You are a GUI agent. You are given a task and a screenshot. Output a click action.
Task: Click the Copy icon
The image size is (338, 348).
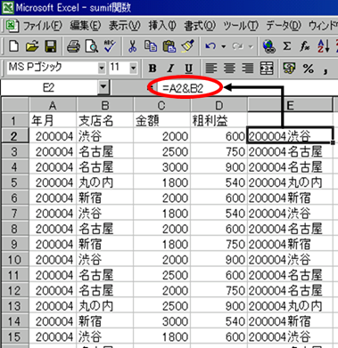pyautogui.click(x=151, y=46)
